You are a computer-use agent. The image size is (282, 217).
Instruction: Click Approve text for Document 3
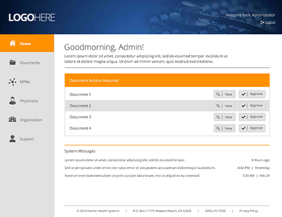tap(256, 117)
